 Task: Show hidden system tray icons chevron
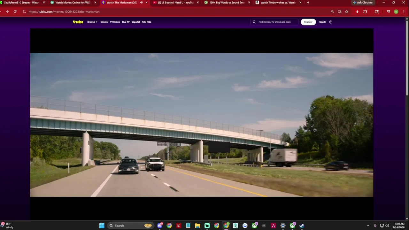(368, 226)
